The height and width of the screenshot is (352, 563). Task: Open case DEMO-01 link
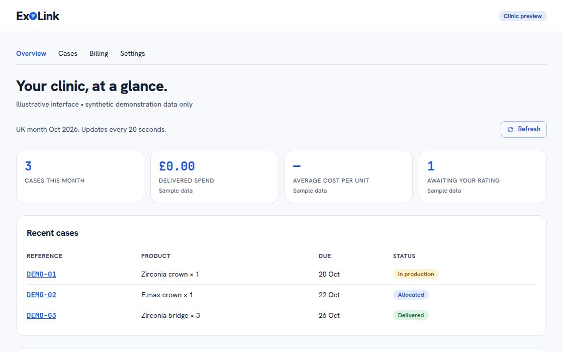(x=41, y=274)
